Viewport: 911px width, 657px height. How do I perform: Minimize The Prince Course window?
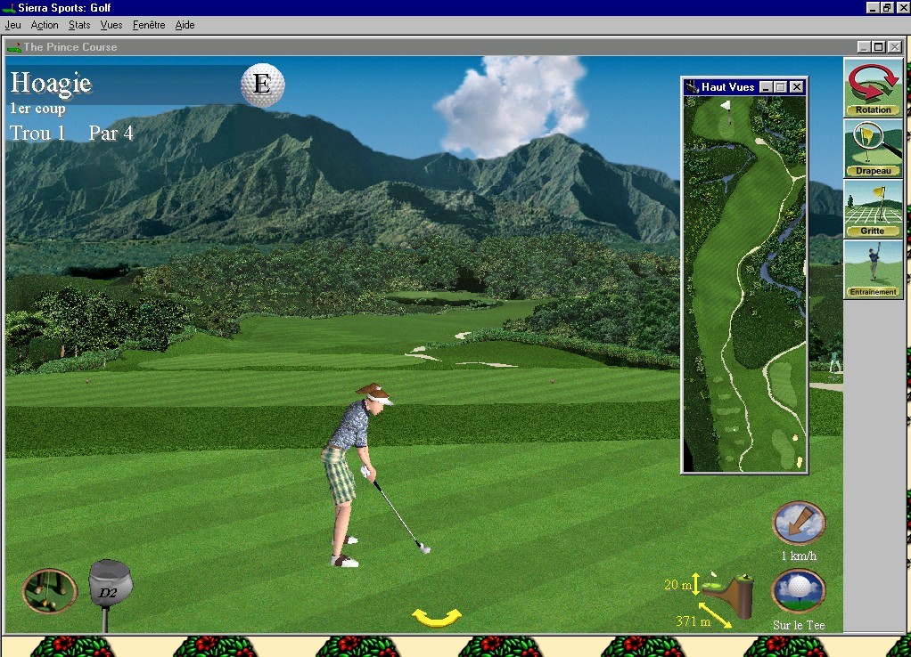tap(864, 47)
